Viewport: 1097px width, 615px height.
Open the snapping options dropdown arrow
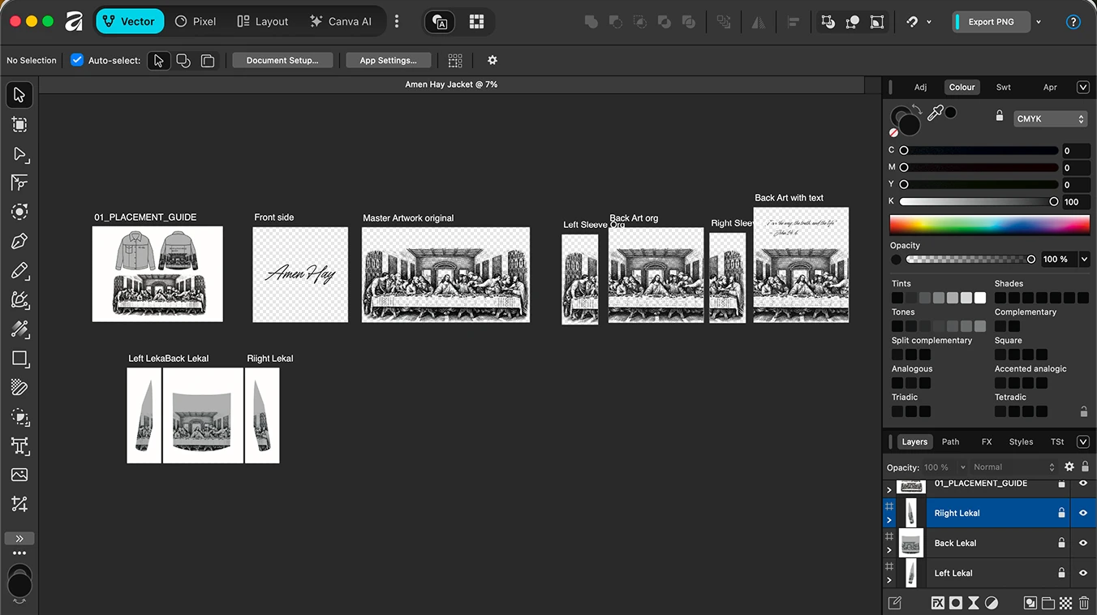pyautogui.click(x=929, y=22)
